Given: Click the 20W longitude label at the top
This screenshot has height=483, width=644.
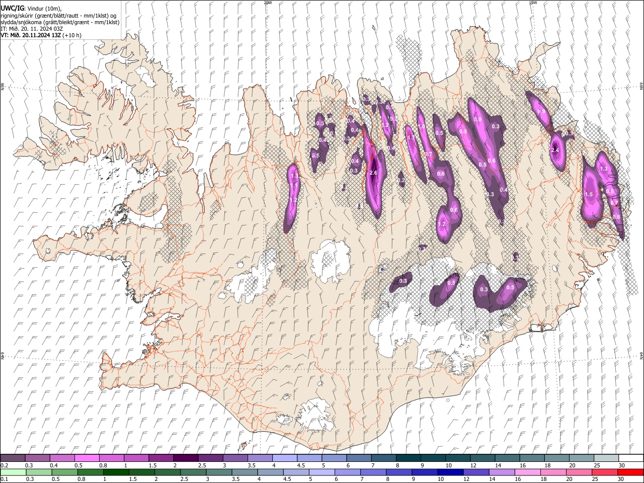Looking at the screenshot, I should click(268, 3).
